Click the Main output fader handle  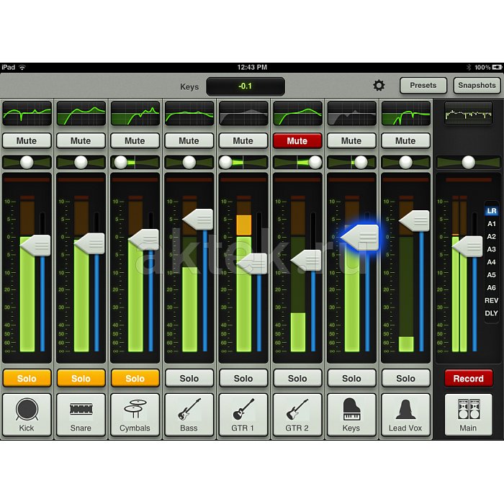[467, 246]
